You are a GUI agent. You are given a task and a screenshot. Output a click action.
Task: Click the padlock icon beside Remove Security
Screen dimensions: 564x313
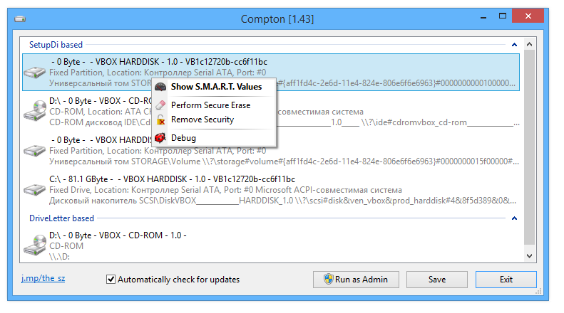point(160,120)
